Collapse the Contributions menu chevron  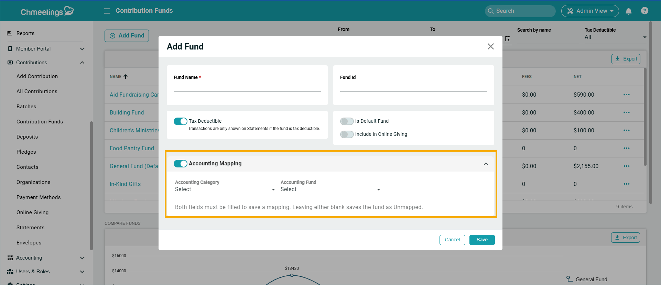[82, 63]
